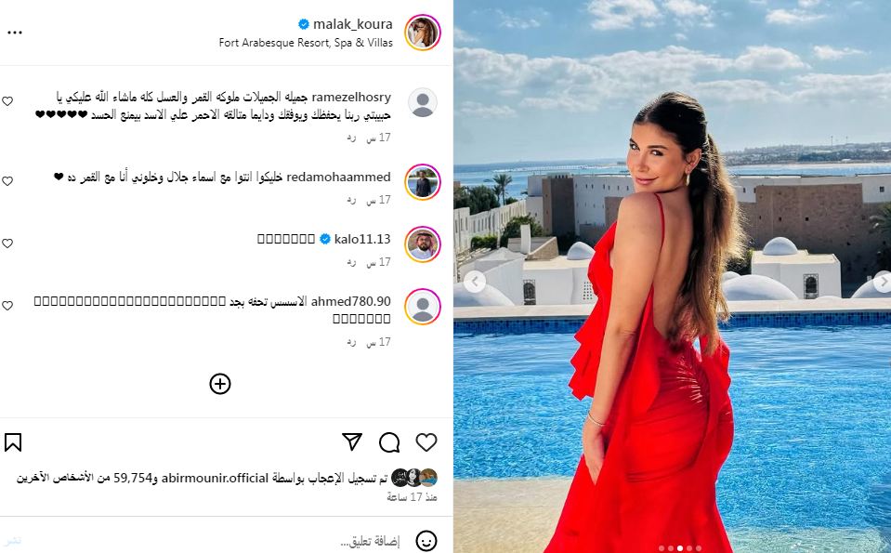Open emoji picker in comment box
This screenshot has height=553, width=891.
coord(426,541)
